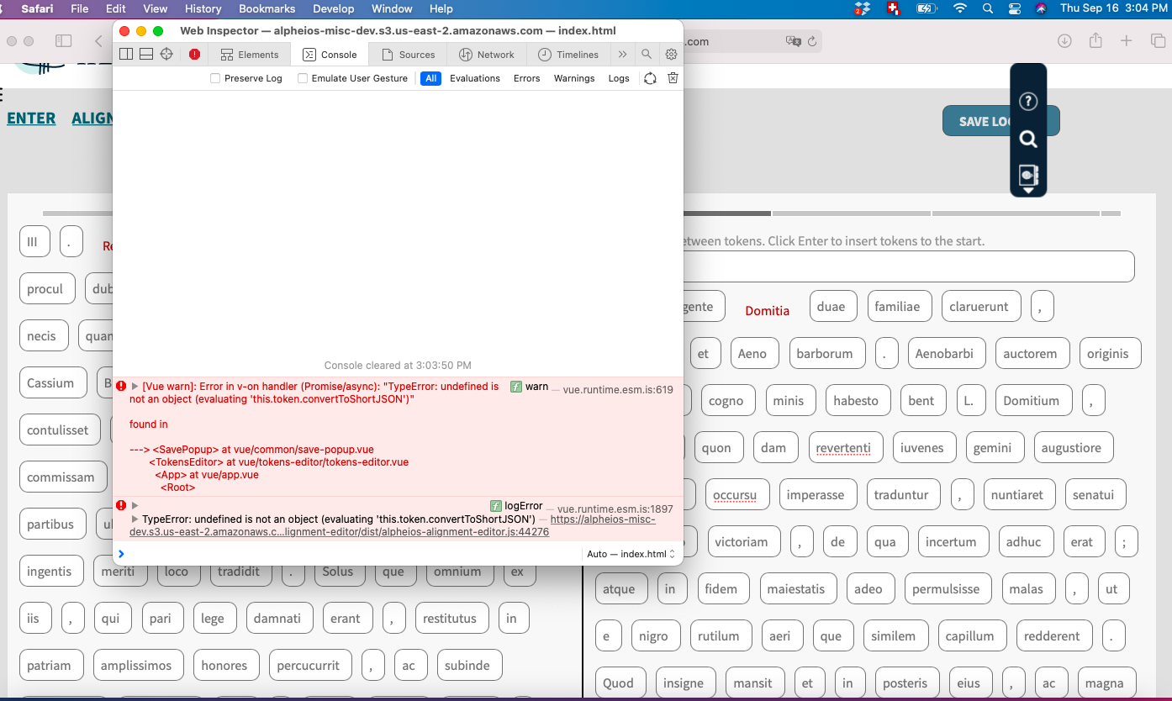Switch to the Network tab
Screen dimensions: 1172x701
pyautogui.click(x=487, y=54)
